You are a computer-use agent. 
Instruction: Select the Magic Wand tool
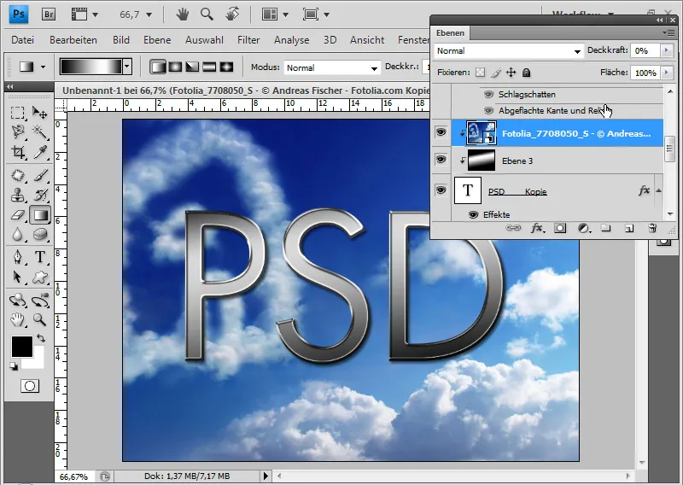pyautogui.click(x=39, y=131)
